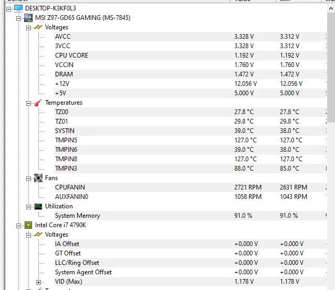This screenshot has height=290, width=335.
Task: Select the TMPIN5 row
Action: [190, 140]
